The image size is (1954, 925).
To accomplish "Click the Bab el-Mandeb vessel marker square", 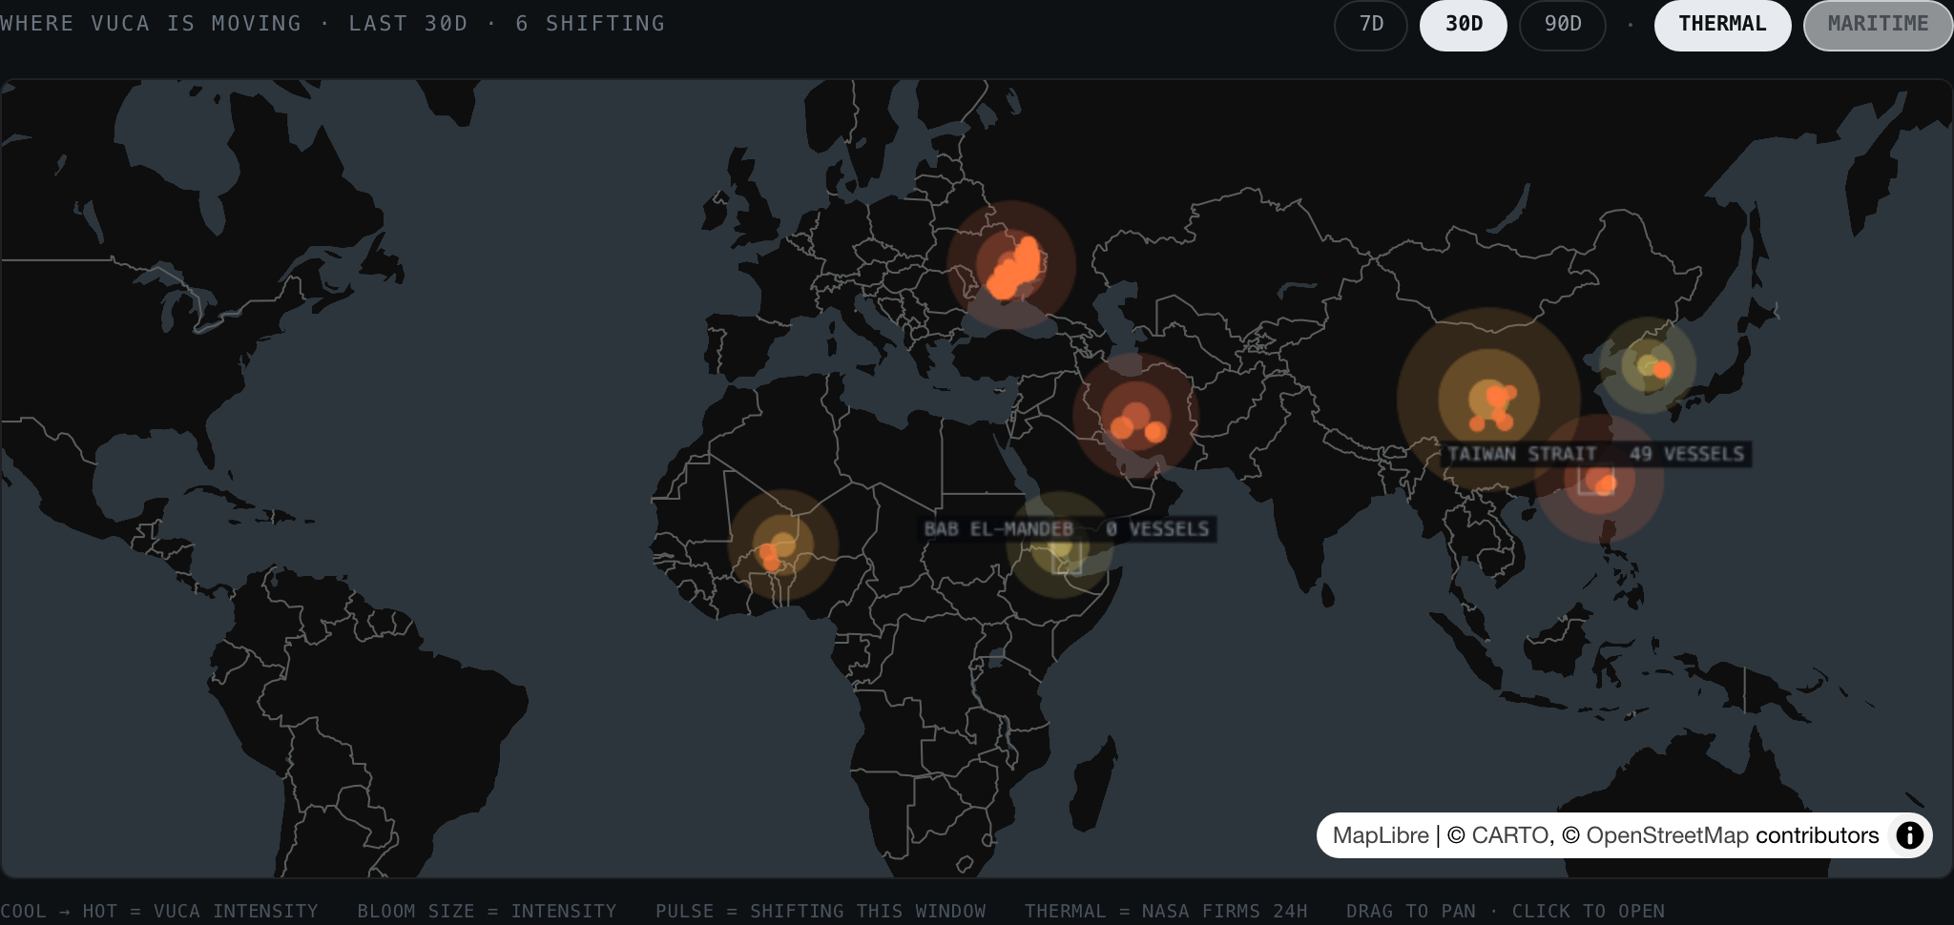I will (x=1067, y=556).
